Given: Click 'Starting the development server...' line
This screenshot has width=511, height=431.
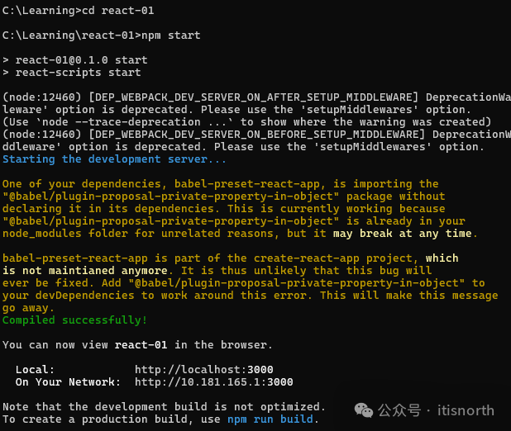Looking at the screenshot, I should coord(114,159).
